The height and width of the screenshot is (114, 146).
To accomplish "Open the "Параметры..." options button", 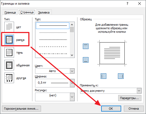I will pos(130,98).
